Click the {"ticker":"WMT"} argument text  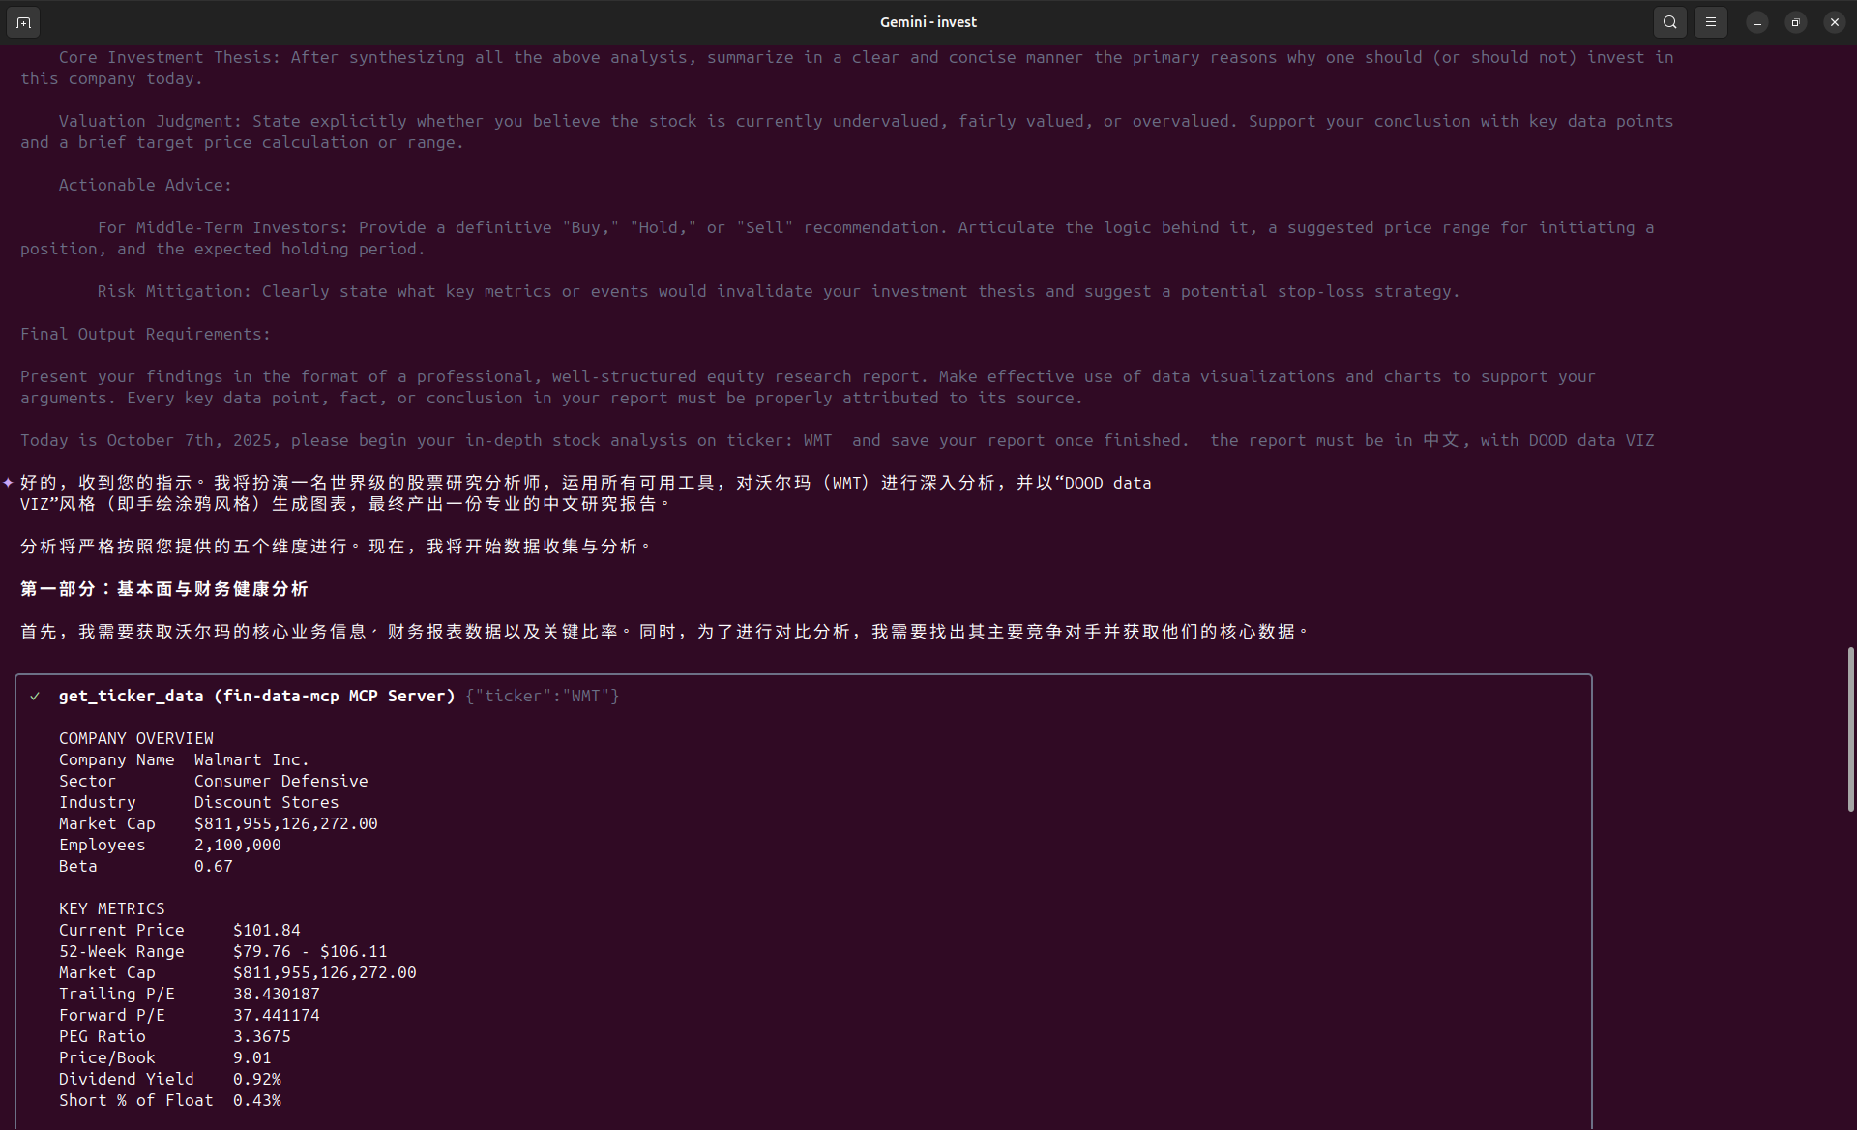point(542,696)
